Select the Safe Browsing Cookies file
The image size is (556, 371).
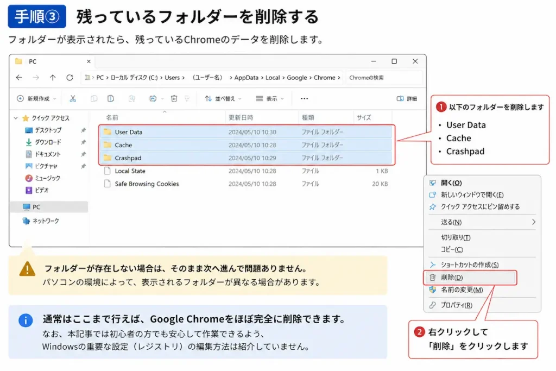[246, 184]
